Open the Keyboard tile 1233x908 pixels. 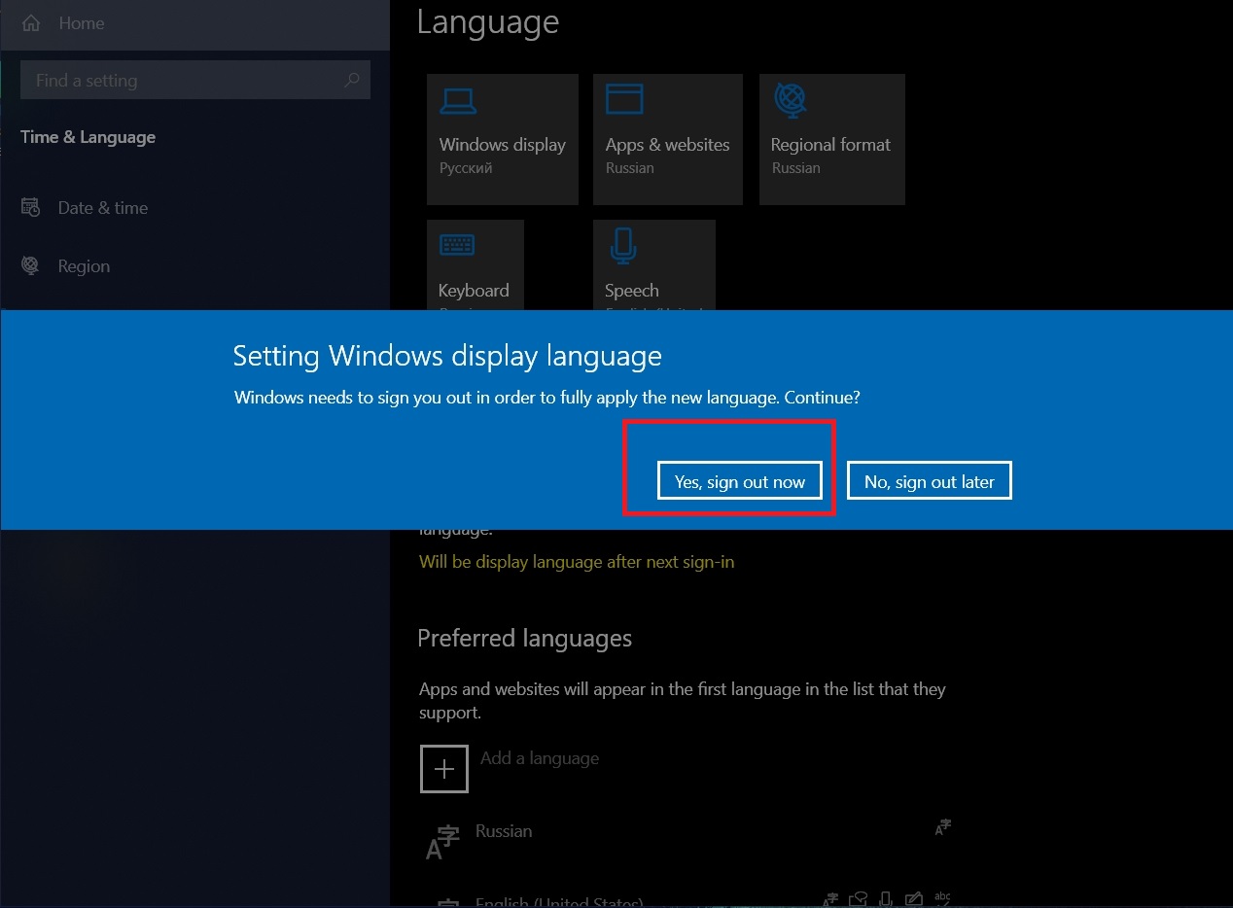pyautogui.click(x=476, y=264)
